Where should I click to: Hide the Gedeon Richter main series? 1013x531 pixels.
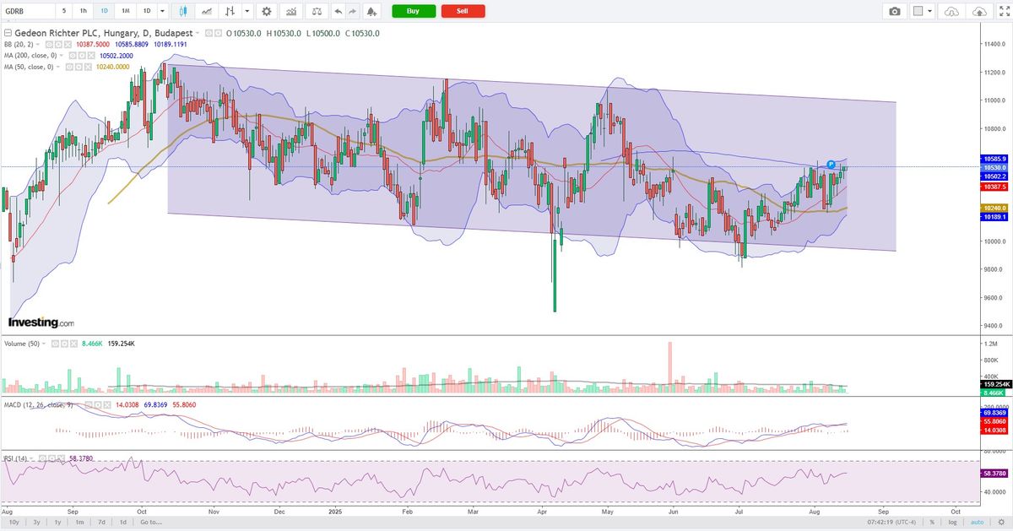click(209, 33)
